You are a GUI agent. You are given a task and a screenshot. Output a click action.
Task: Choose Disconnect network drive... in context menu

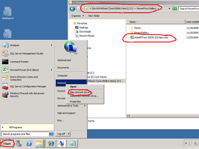point(85,96)
